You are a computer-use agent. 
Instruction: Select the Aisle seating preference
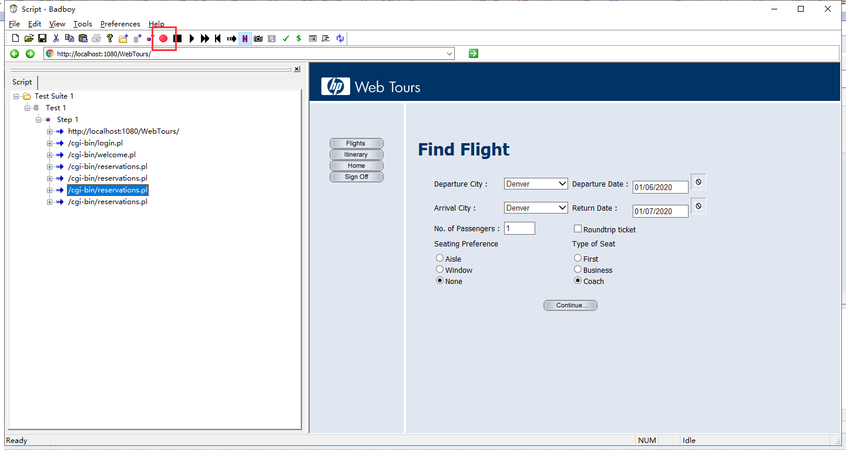[x=439, y=258]
